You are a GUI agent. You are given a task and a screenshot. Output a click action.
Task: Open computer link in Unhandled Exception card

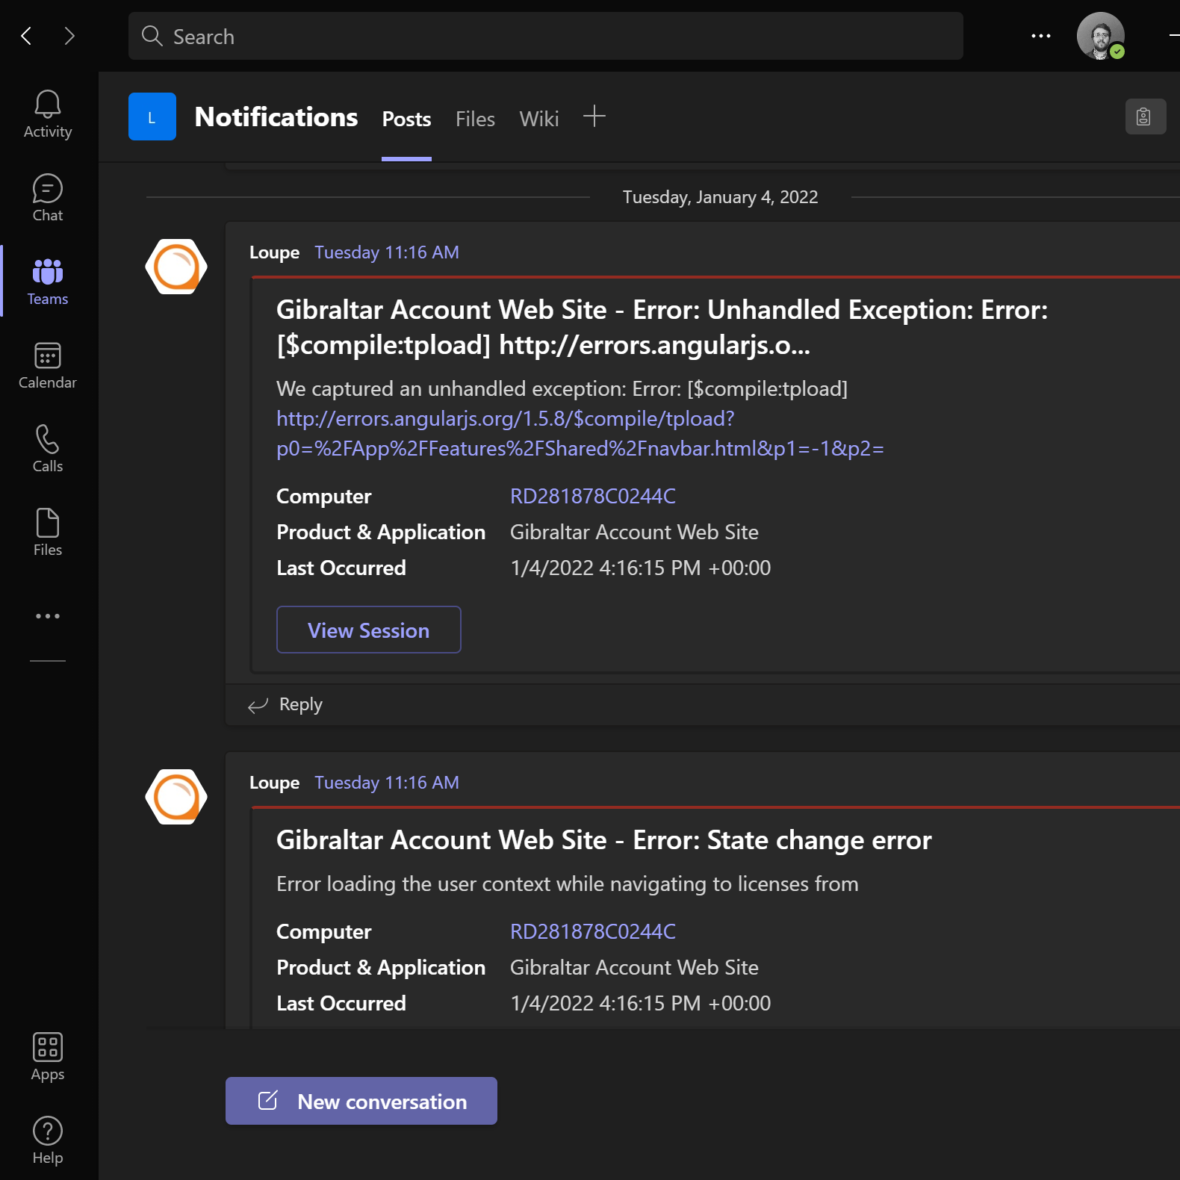click(x=593, y=496)
